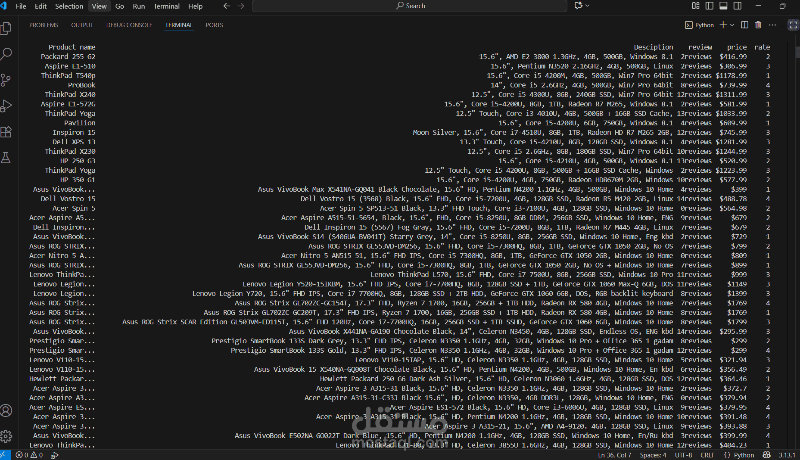Open the File menu
The width and height of the screenshot is (800, 460).
pos(21,6)
